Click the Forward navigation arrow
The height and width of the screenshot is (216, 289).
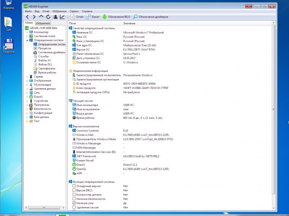tap(34, 17)
